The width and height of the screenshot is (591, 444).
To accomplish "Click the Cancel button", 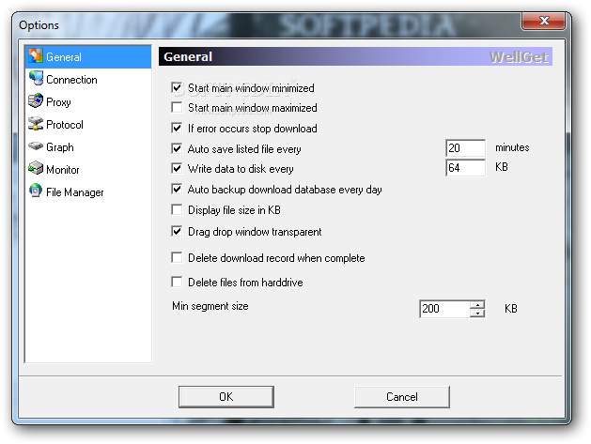I will click(x=402, y=397).
